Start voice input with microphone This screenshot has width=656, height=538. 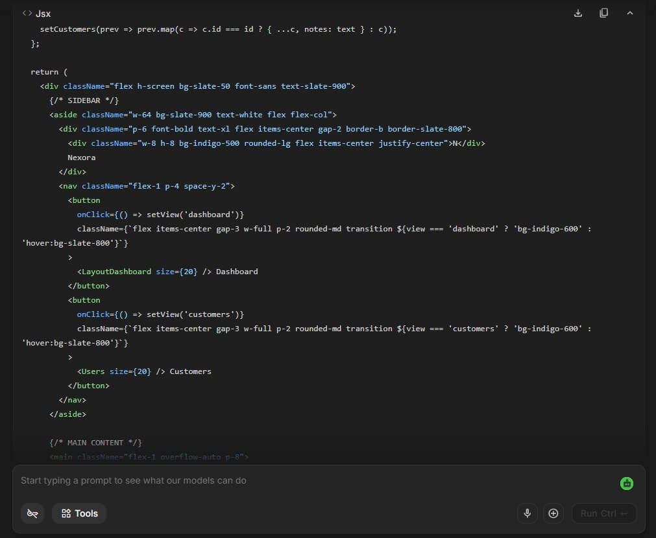527,513
